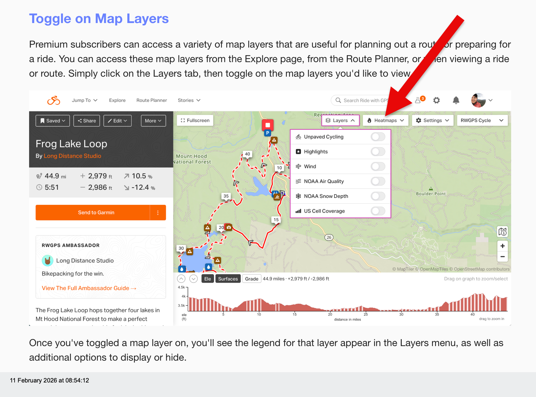
Task: Go to the Route Planner page
Action: (152, 100)
